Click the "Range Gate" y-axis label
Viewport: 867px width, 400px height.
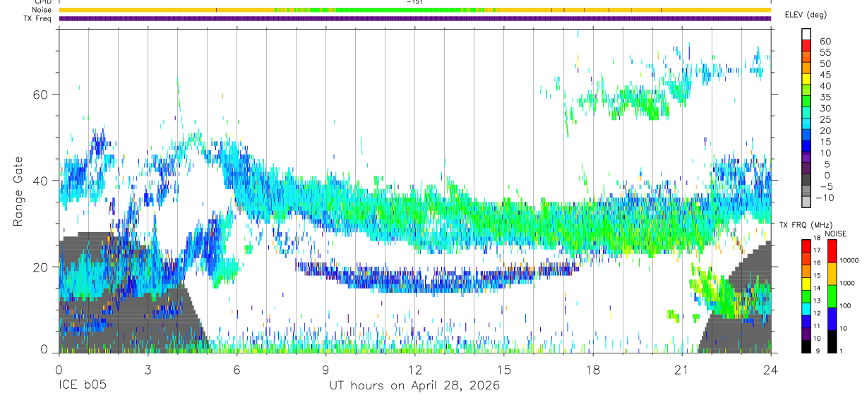18,193
